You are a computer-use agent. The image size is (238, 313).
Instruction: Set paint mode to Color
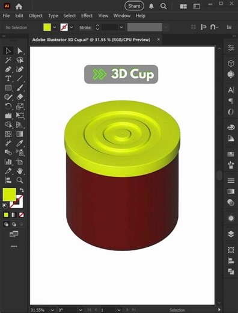(x=6, y=215)
